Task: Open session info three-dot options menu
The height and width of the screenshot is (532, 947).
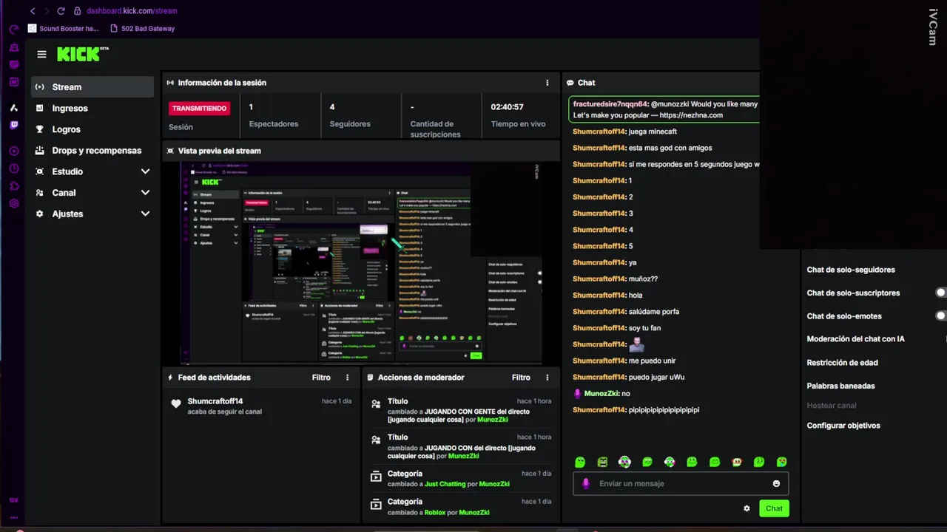Action: (547, 83)
